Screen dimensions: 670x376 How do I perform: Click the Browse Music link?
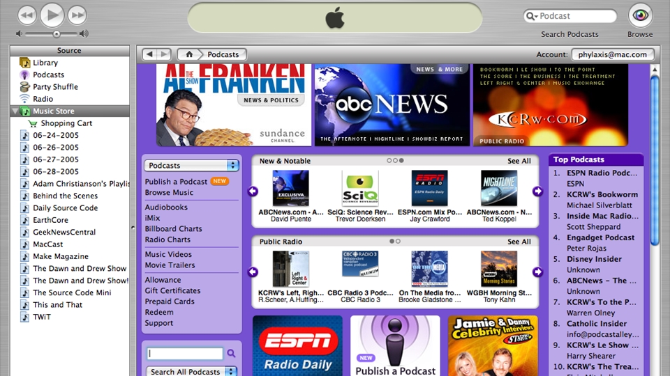pyautogui.click(x=169, y=193)
